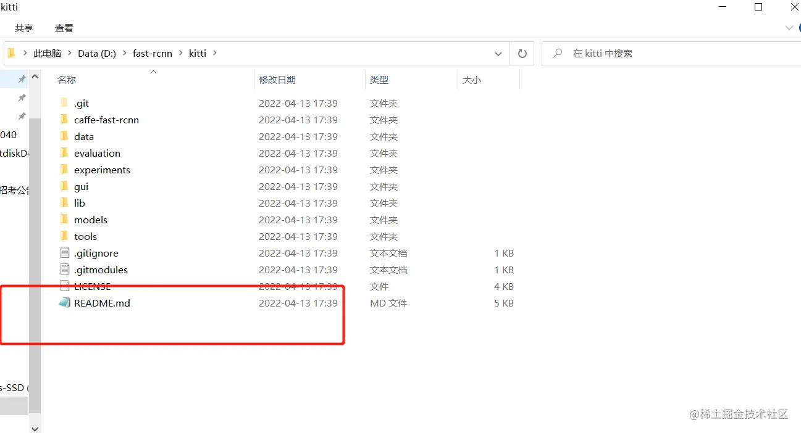Image resolution: width=801 pixels, height=433 pixels.
Task: Click the search magnifier icon
Action: point(557,54)
